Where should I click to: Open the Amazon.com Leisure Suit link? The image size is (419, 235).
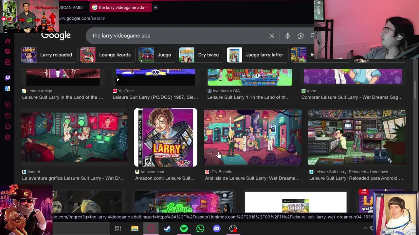click(165, 178)
